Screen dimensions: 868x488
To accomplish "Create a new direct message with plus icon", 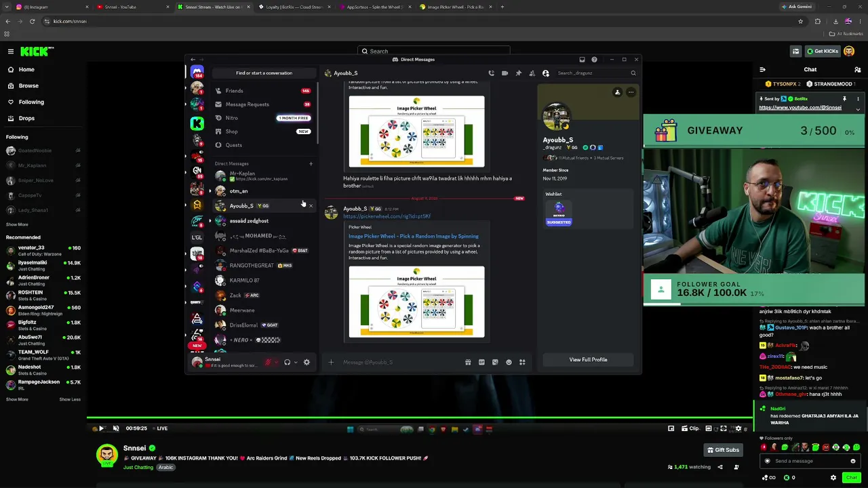I will (311, 163).
